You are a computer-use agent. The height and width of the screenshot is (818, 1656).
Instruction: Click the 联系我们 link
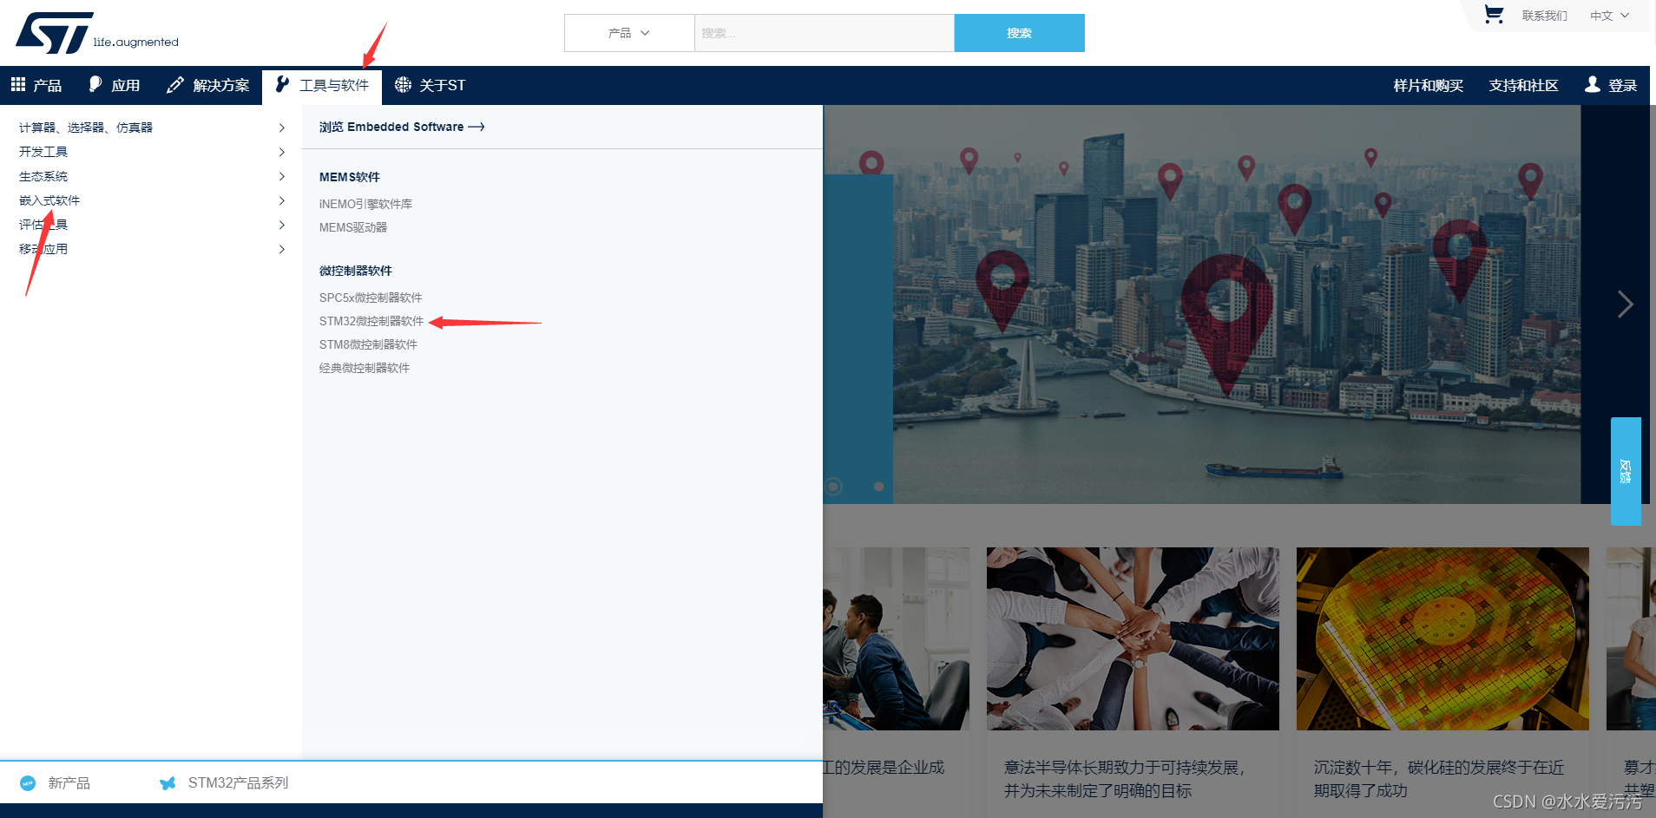pos(1544,16)
